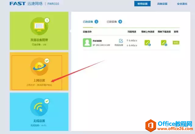
Task: Click the 限制上传速度 column header
Action: (x=148, y=32)
